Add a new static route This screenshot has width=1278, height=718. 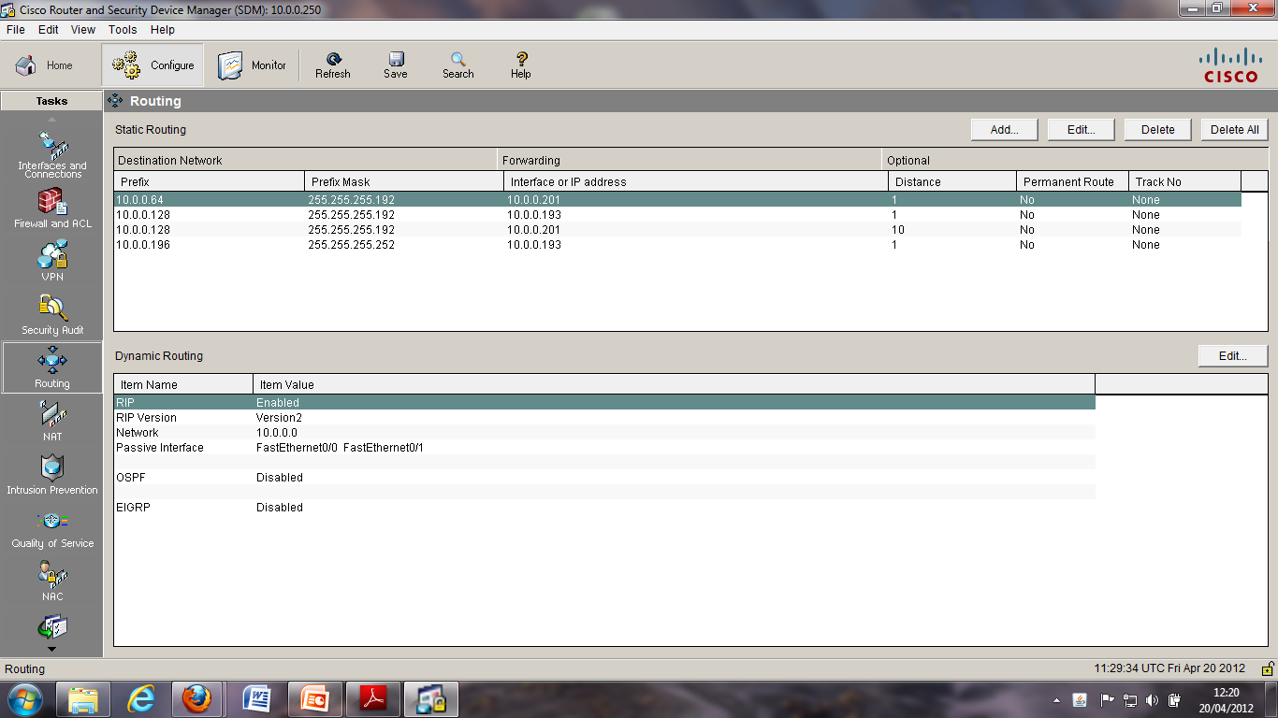pos(1004,130)
